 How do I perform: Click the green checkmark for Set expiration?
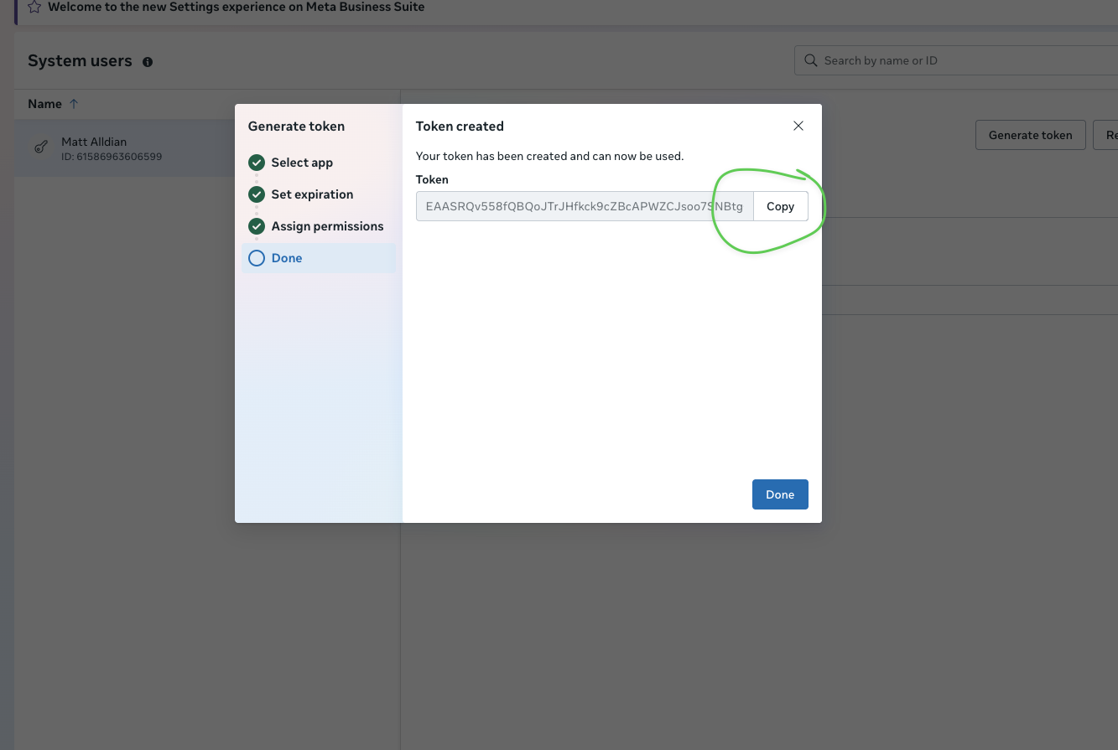[x=257, y=194]
